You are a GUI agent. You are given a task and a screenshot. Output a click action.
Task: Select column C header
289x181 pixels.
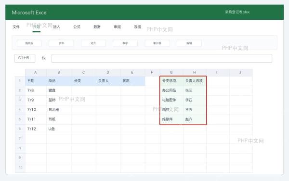pos(84,73)
